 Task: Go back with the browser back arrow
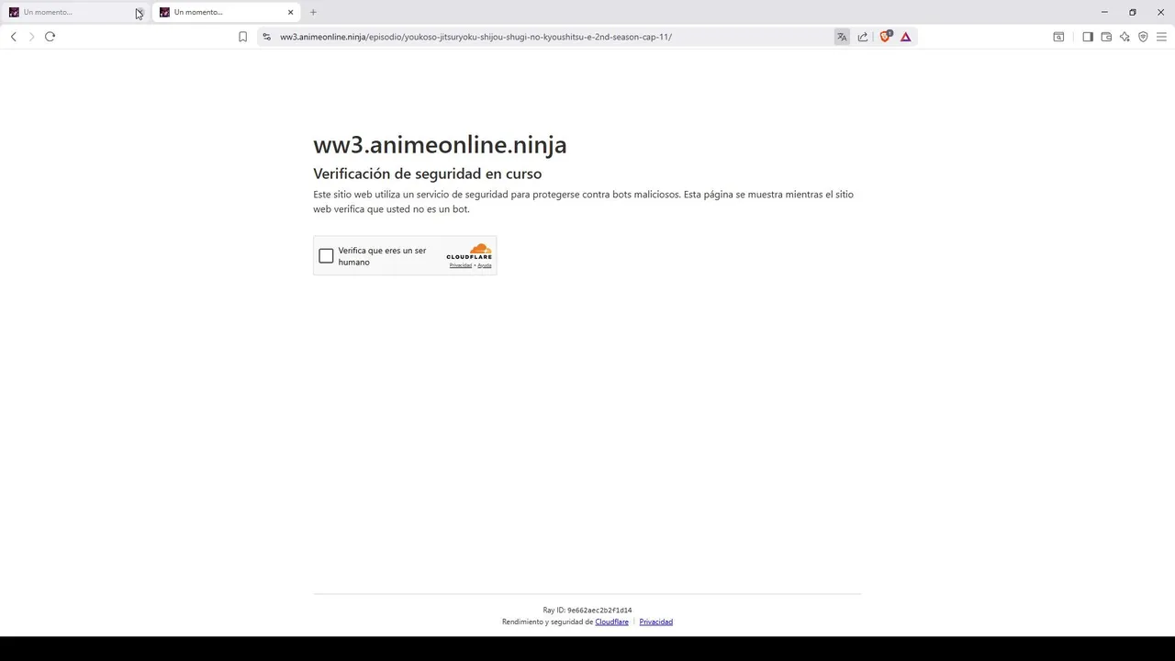click(13, 37)
